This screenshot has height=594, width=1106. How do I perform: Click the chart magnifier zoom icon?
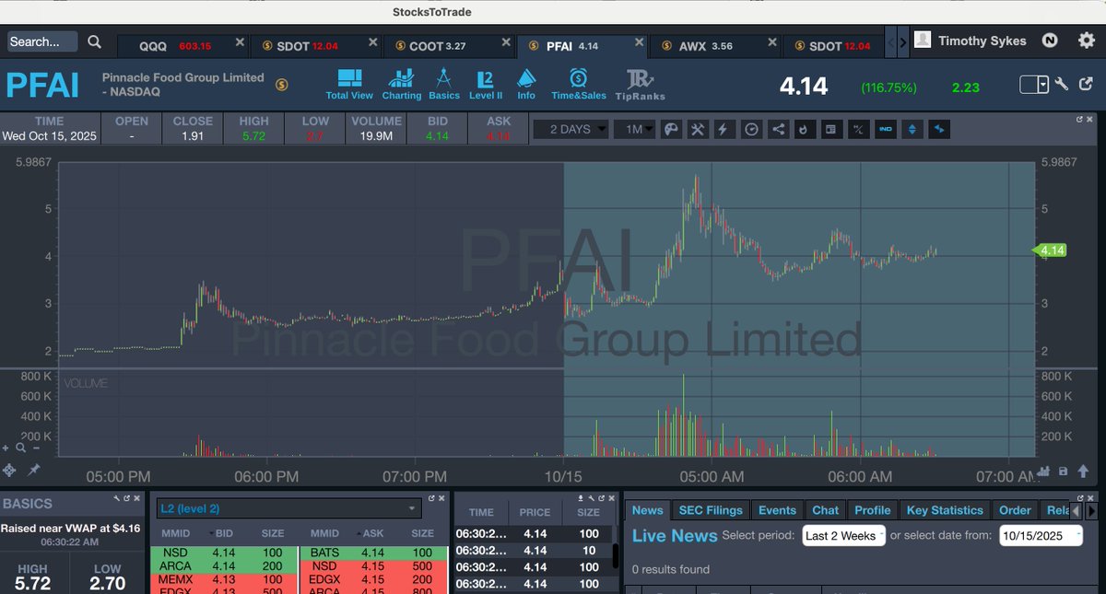coord(20,448)
